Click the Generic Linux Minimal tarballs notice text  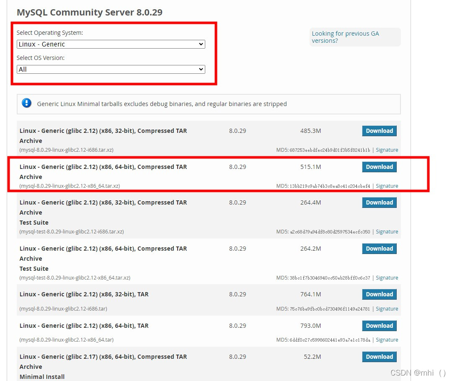(162, 104)
